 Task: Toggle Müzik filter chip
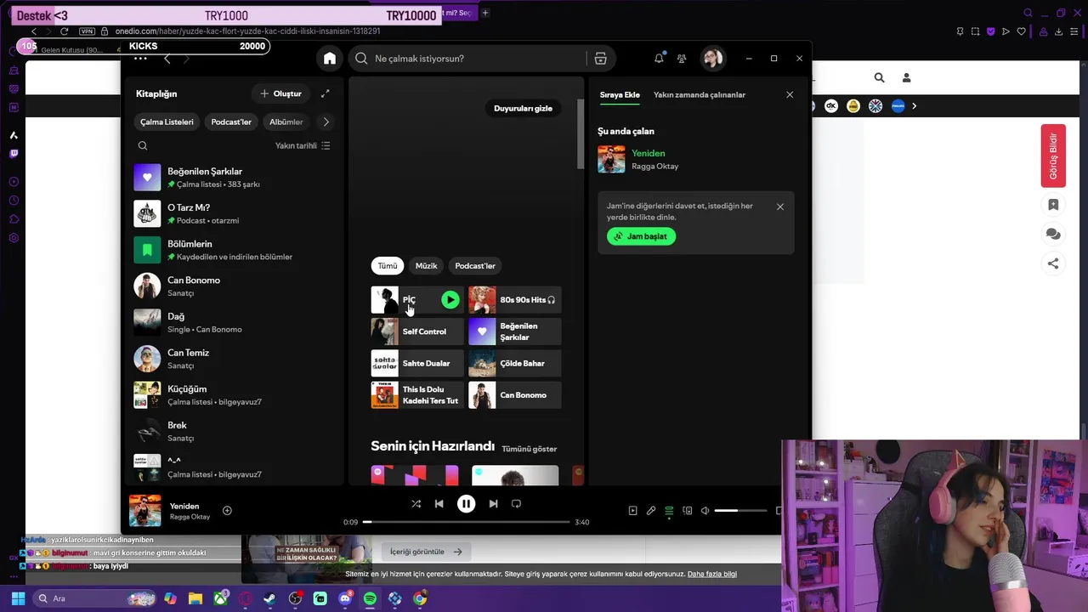[426, 266]
